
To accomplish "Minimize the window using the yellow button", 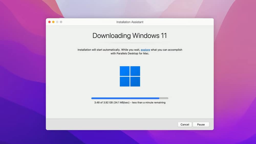I will [53, 22].
